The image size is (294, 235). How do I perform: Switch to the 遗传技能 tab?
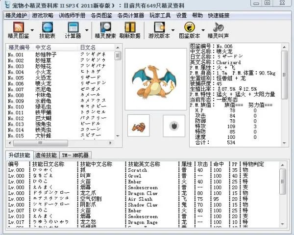click(x=46, y=155)
